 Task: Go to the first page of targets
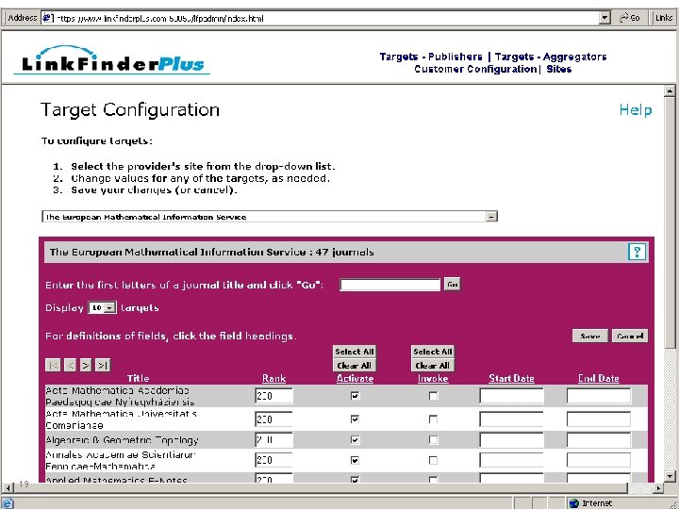point(53,366)
